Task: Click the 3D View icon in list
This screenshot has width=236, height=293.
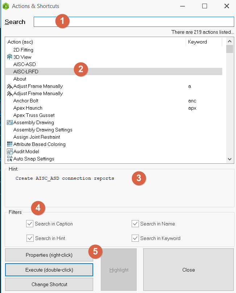Action: (x=9, y=57)
